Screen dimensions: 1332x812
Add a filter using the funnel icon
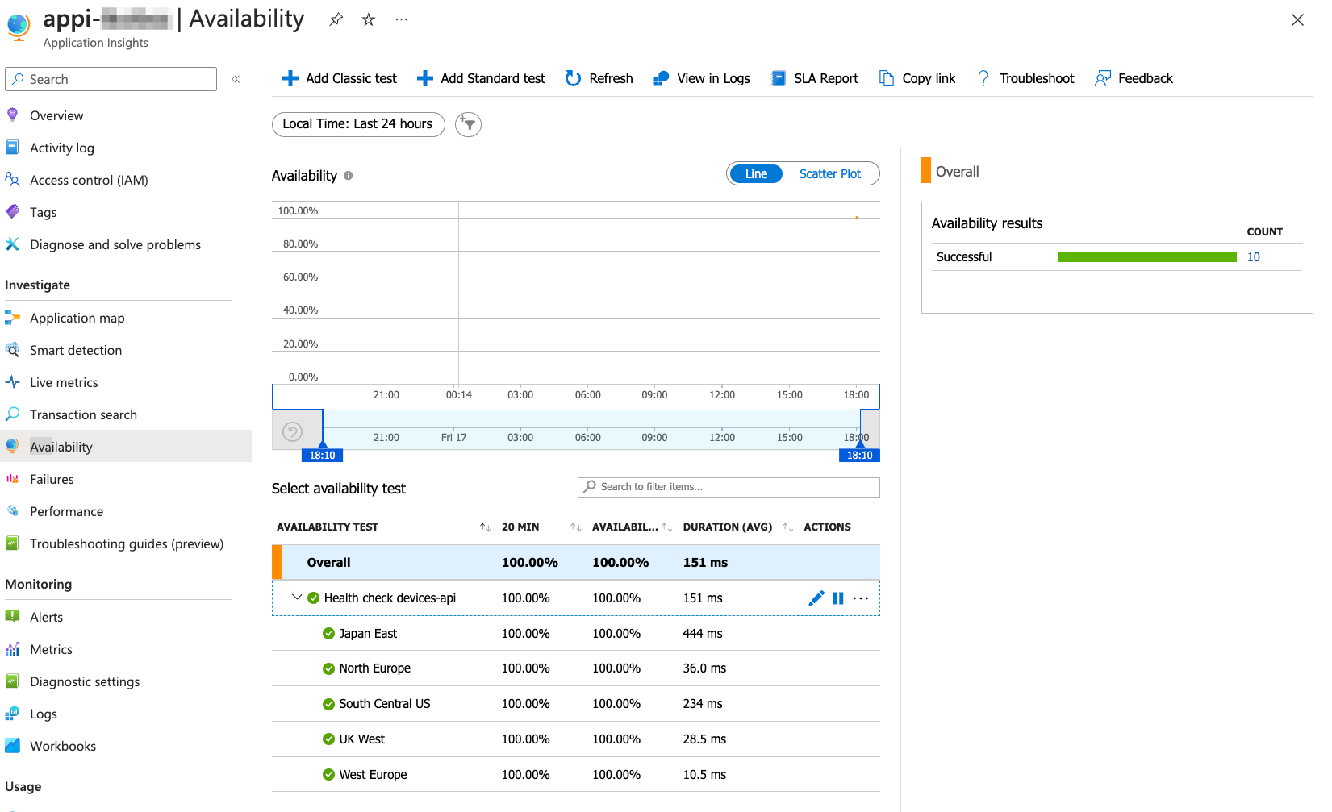click(468, 124)
